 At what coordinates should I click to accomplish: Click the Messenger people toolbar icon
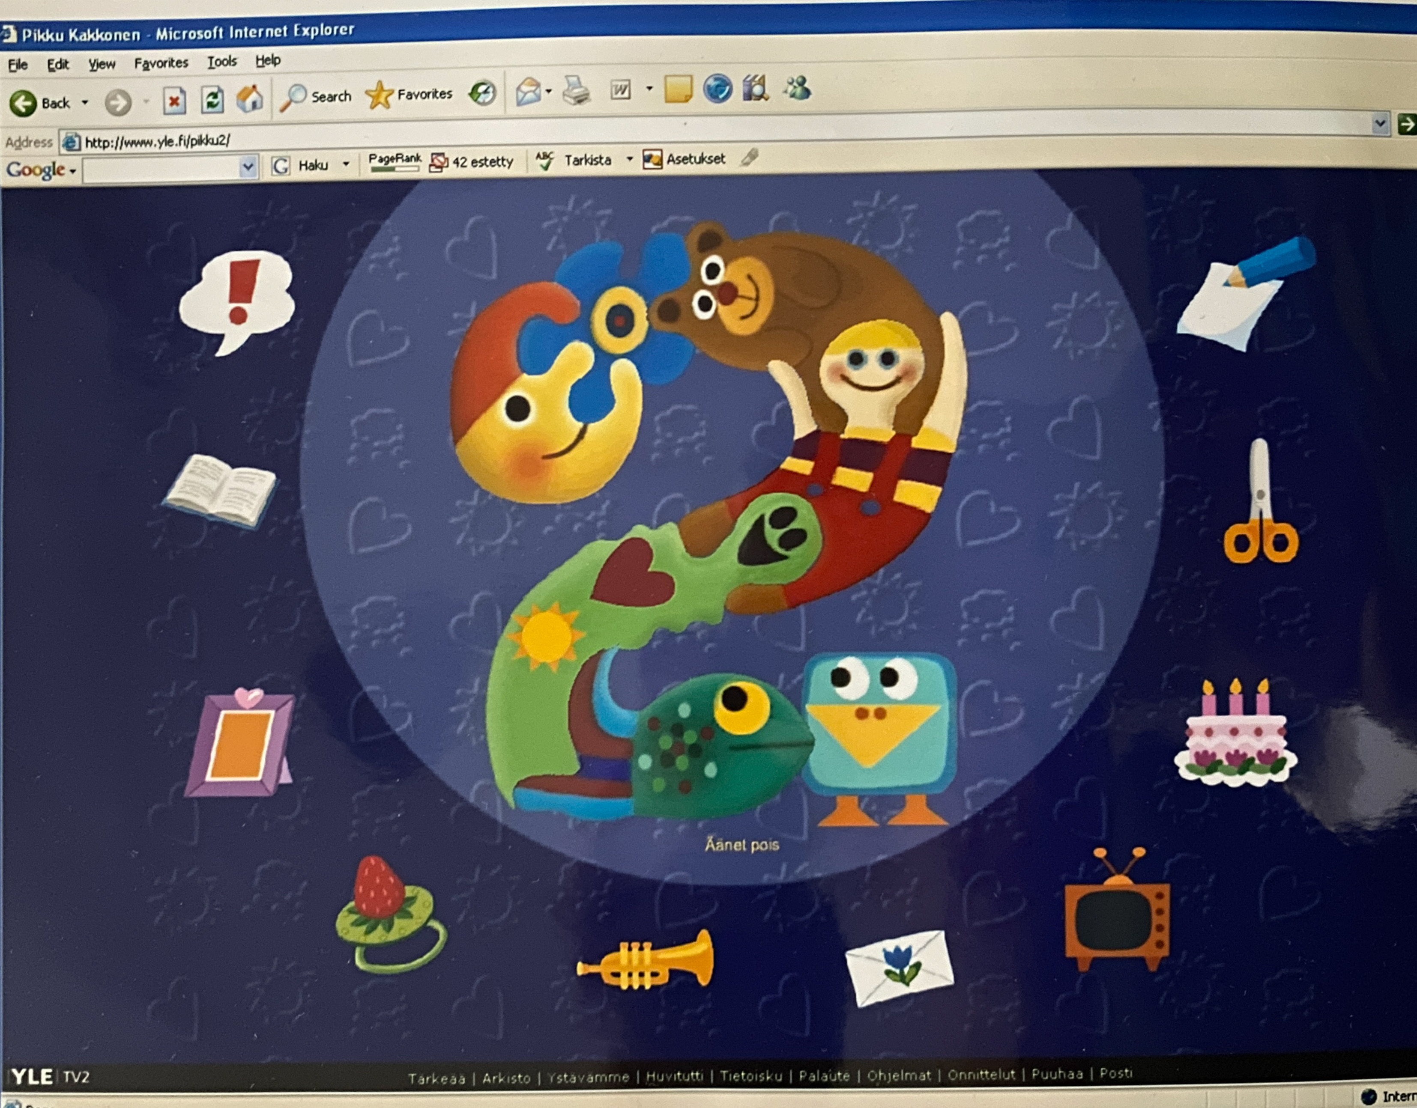pyautogui.click(x=797, y=87)
